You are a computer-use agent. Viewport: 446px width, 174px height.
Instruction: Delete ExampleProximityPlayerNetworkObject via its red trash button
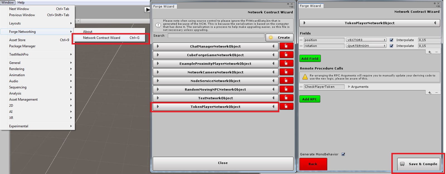point(286,63)
